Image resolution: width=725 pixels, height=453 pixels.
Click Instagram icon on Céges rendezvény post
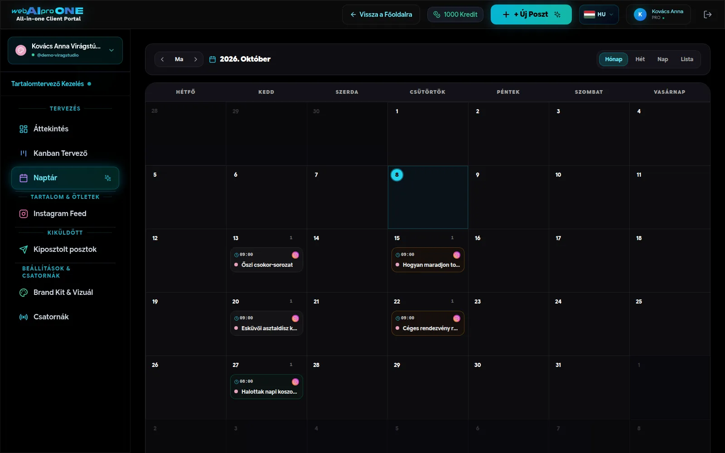click(x=457, y=318)
